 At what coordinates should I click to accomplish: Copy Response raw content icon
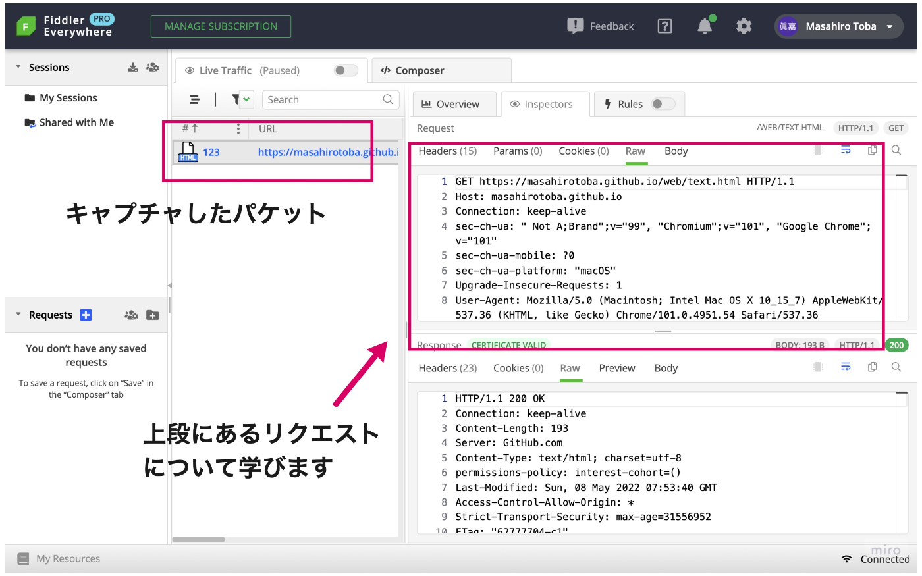pyautogui.click(x=873, y=367)
